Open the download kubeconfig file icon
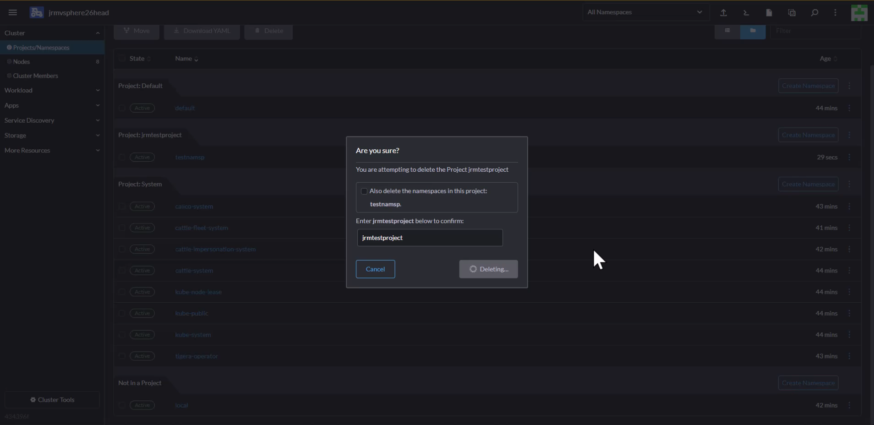 769,12
